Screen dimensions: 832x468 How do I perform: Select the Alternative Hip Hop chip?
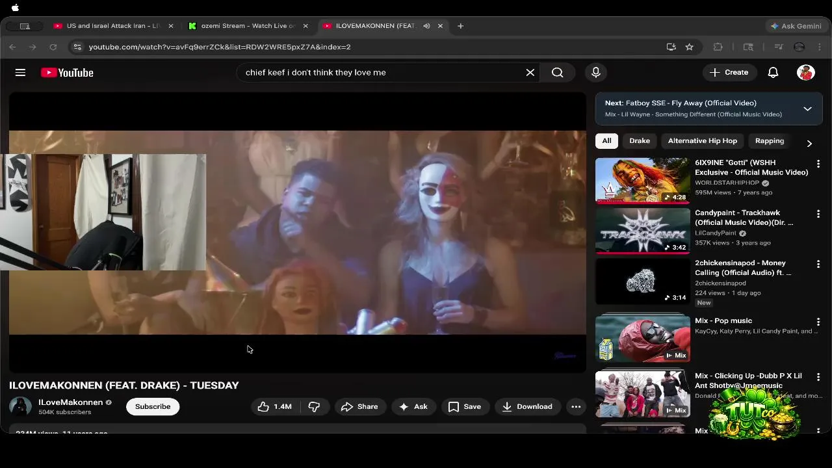point(703,140)
